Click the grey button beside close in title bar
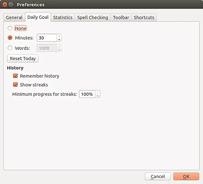Screen dimensions: 203x184 [x=11, y=4]
